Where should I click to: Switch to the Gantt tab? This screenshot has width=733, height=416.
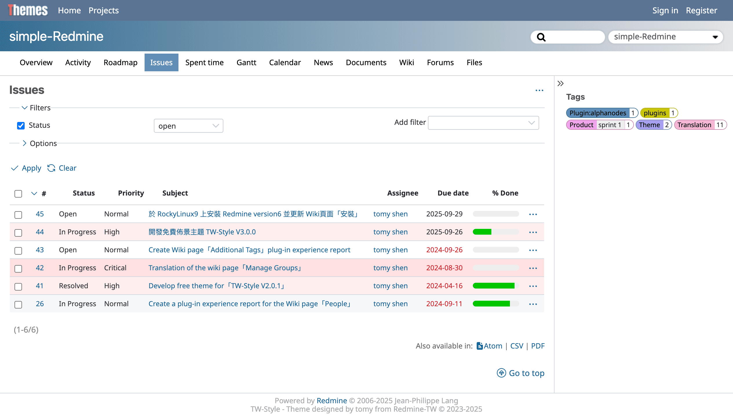(x=246, y=63)
